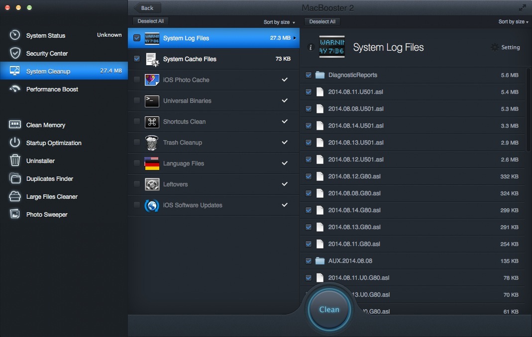532x337 pixels.
Task: Click the Universal Binaries terminal icon
Action: (x=152, y=101)
